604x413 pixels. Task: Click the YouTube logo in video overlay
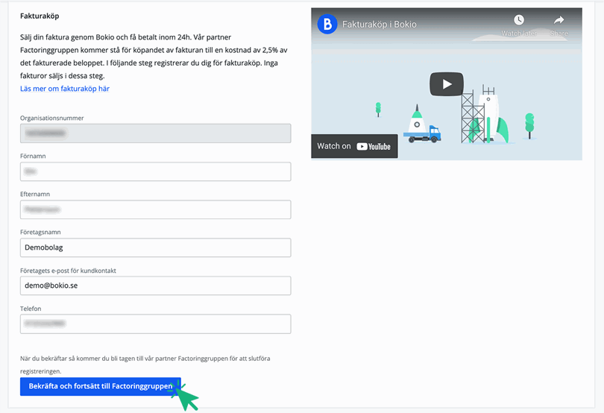[x=374, y=147]
